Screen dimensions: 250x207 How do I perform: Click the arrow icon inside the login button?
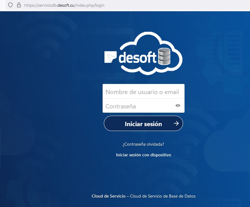[x=176, y=123]
